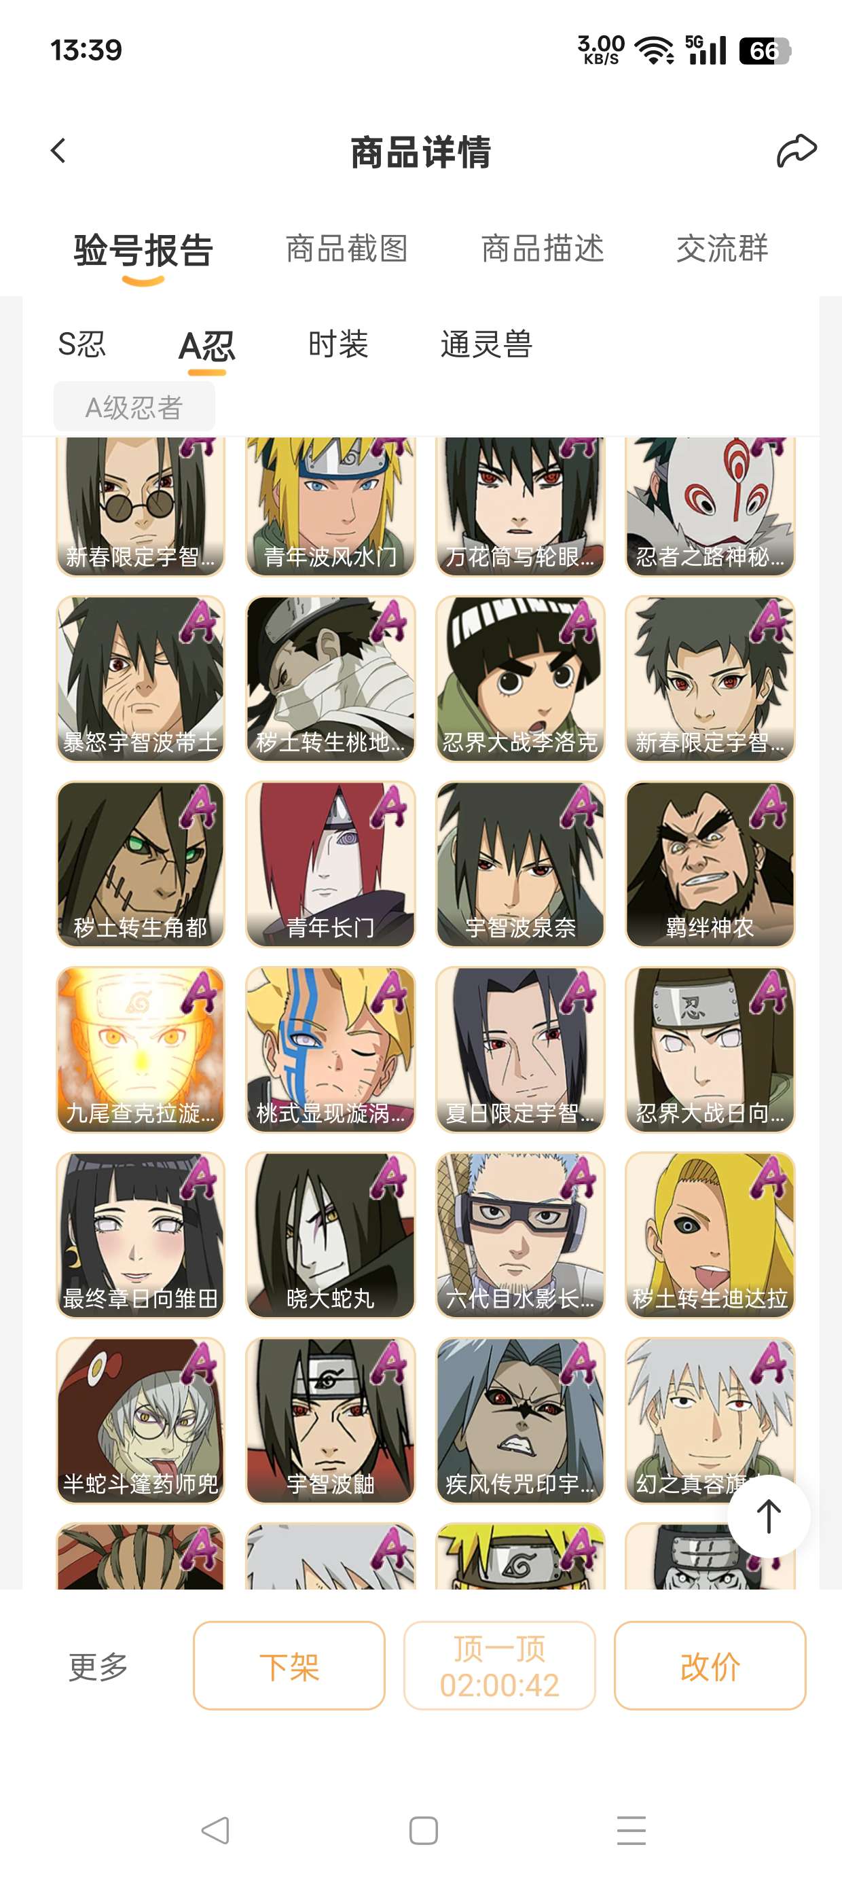Select the 晓大蛇丸 ninja thumbnail
Image resolution: width=842 pixels, height=1883 pixels.
331,1236
